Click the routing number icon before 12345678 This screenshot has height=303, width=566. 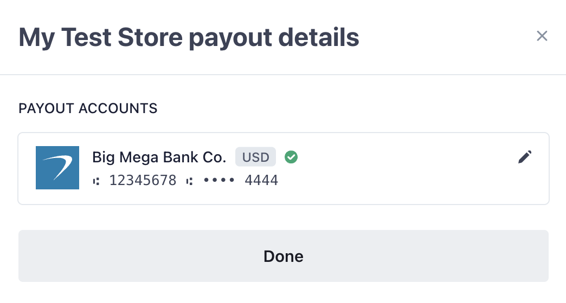click(x=97, y=181)
